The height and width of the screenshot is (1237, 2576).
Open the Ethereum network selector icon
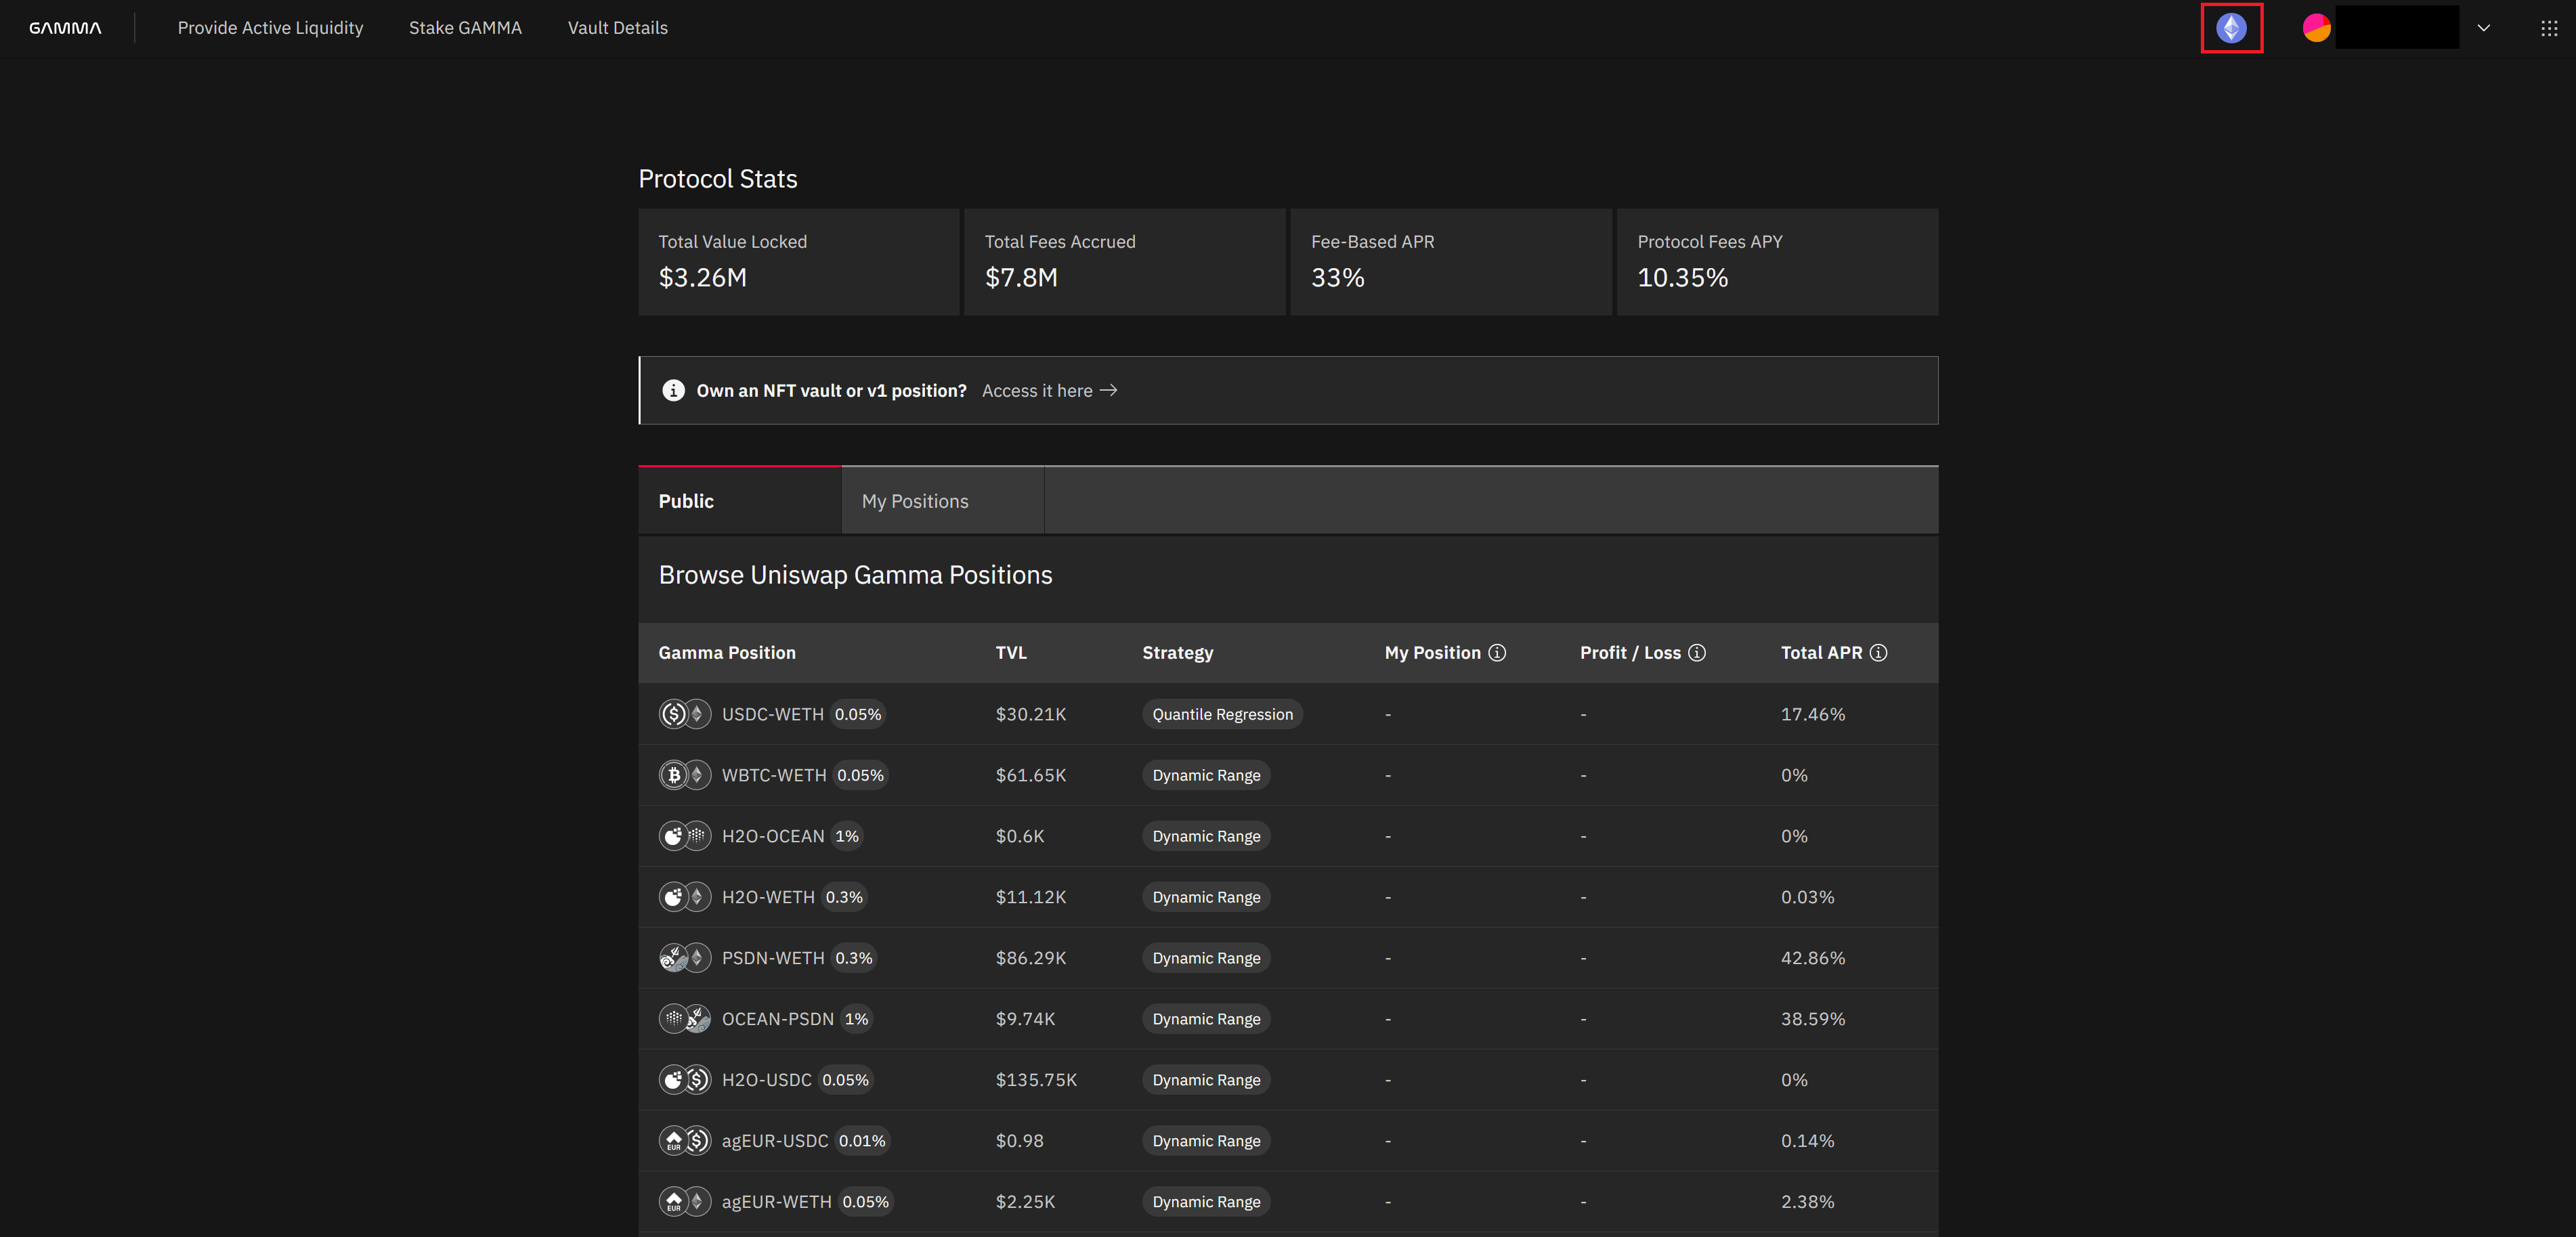[x=2231, y=28]
